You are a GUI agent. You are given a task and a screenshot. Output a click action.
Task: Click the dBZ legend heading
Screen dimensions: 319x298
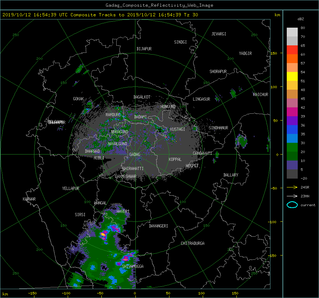point(301,19)
